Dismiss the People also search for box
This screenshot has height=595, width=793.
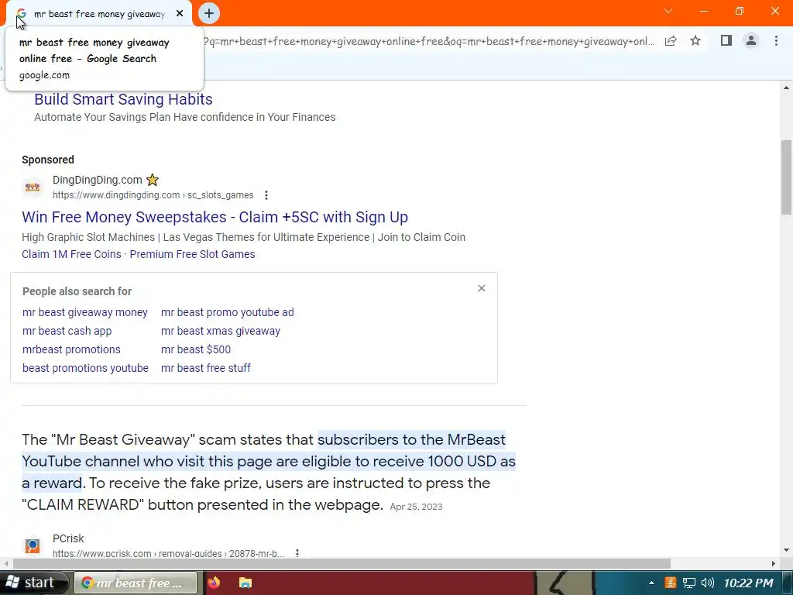click(x=482, y=288)
